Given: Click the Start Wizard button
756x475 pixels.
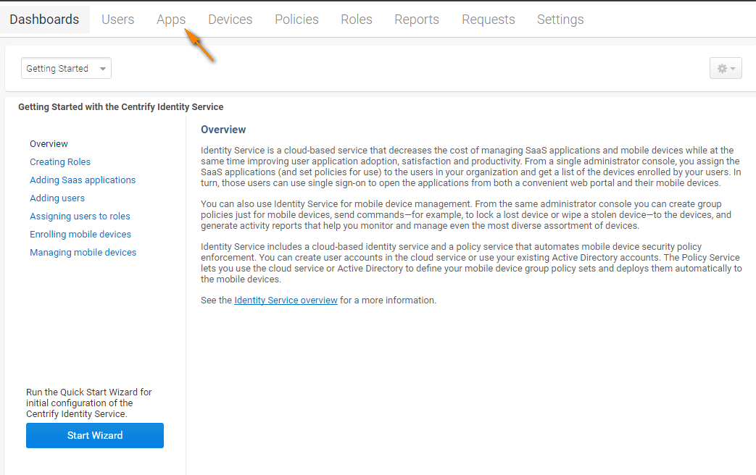Looking at the screenshot, I should click(95, 435).
